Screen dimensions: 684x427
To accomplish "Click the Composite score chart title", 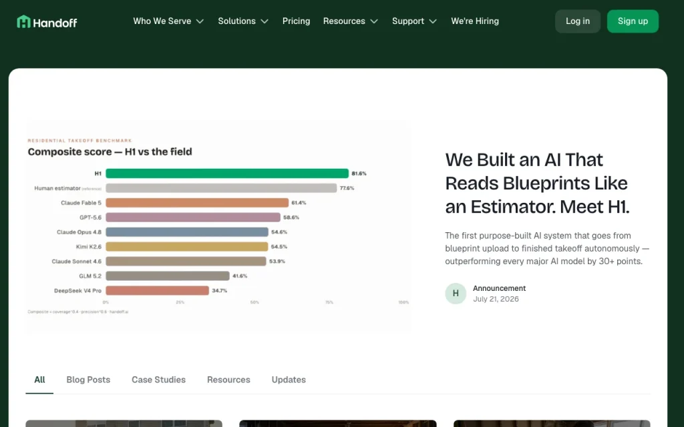I will pyautogui.click(x=110, y=151).
